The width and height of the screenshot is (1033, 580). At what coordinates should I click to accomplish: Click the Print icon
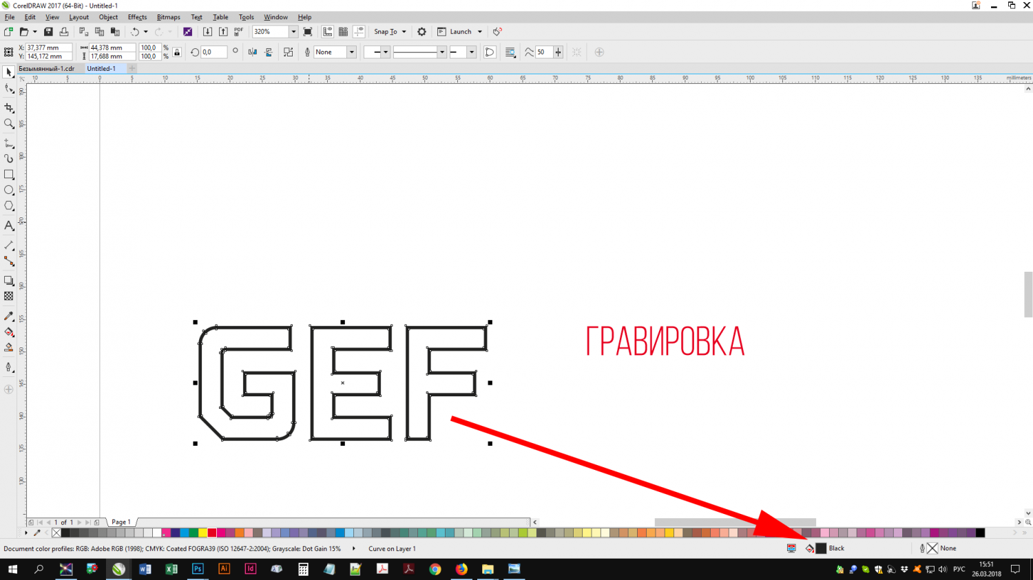click(64, 32)
